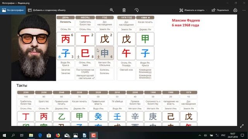The height and width of the screenshot is (139, 248).
Task: Open the volume control in tray
Action: click(205, 136)
